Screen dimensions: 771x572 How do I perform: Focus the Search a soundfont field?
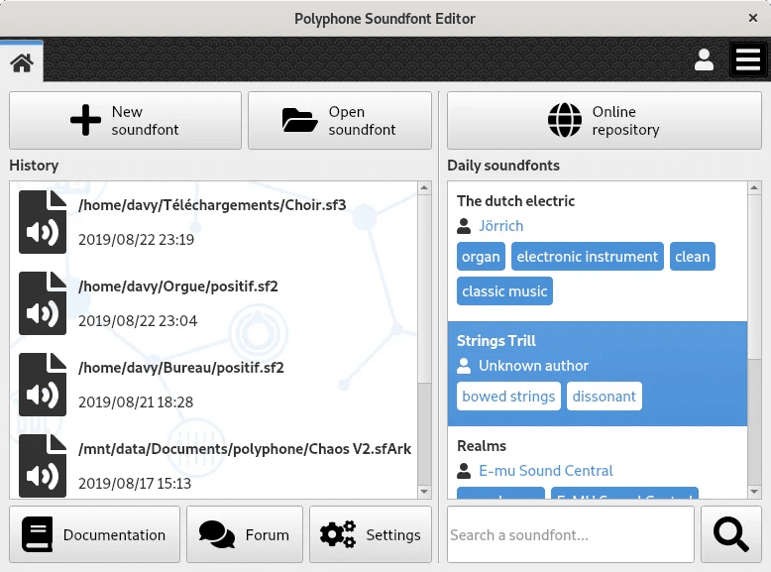tap(570, 534)
